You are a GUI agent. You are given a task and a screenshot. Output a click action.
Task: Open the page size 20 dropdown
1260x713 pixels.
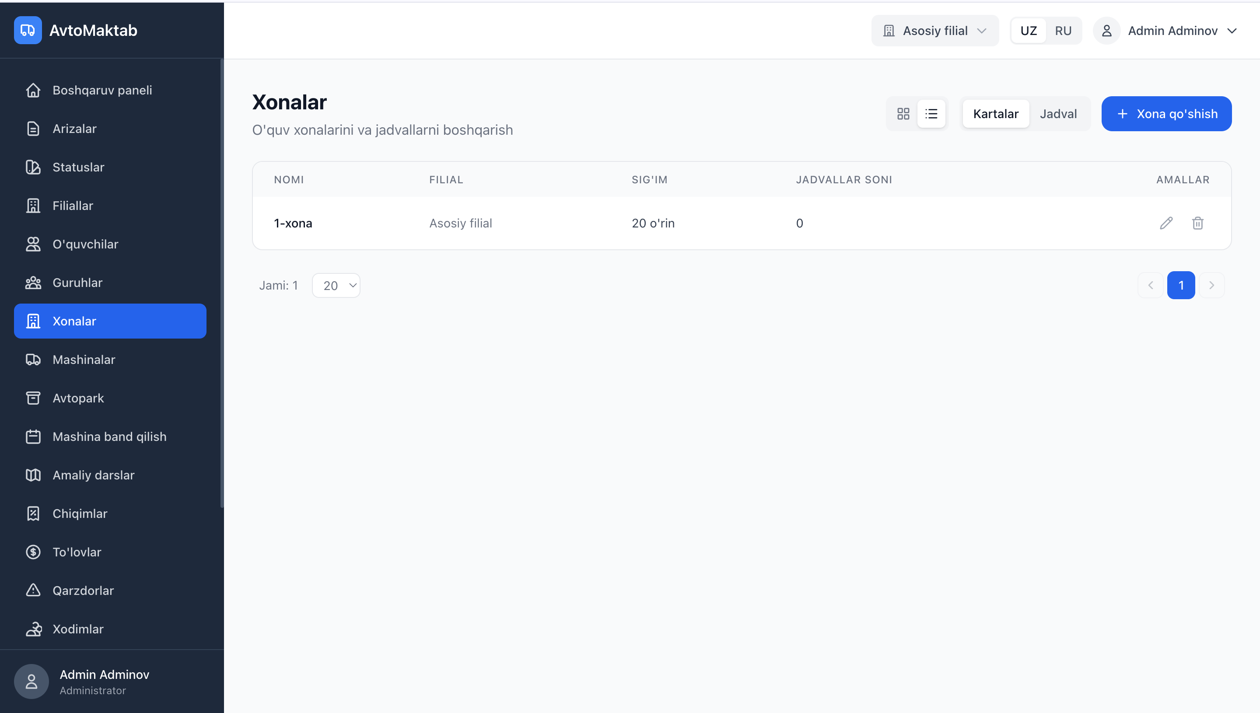click(x=336, y=286)
